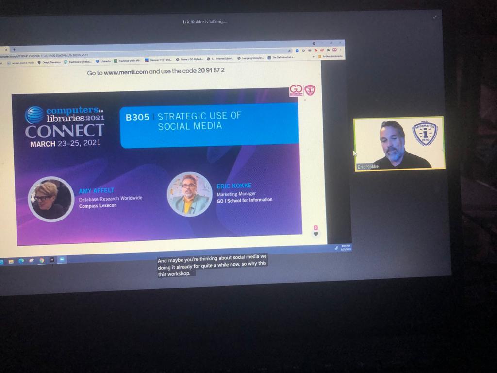Click the Eric Kokke is talking indicator

pyautogui.click(x=204, y=22)
